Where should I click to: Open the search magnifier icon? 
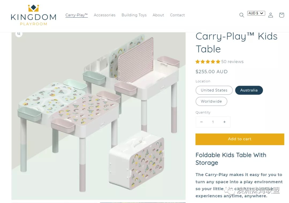(x=242, y=15)
